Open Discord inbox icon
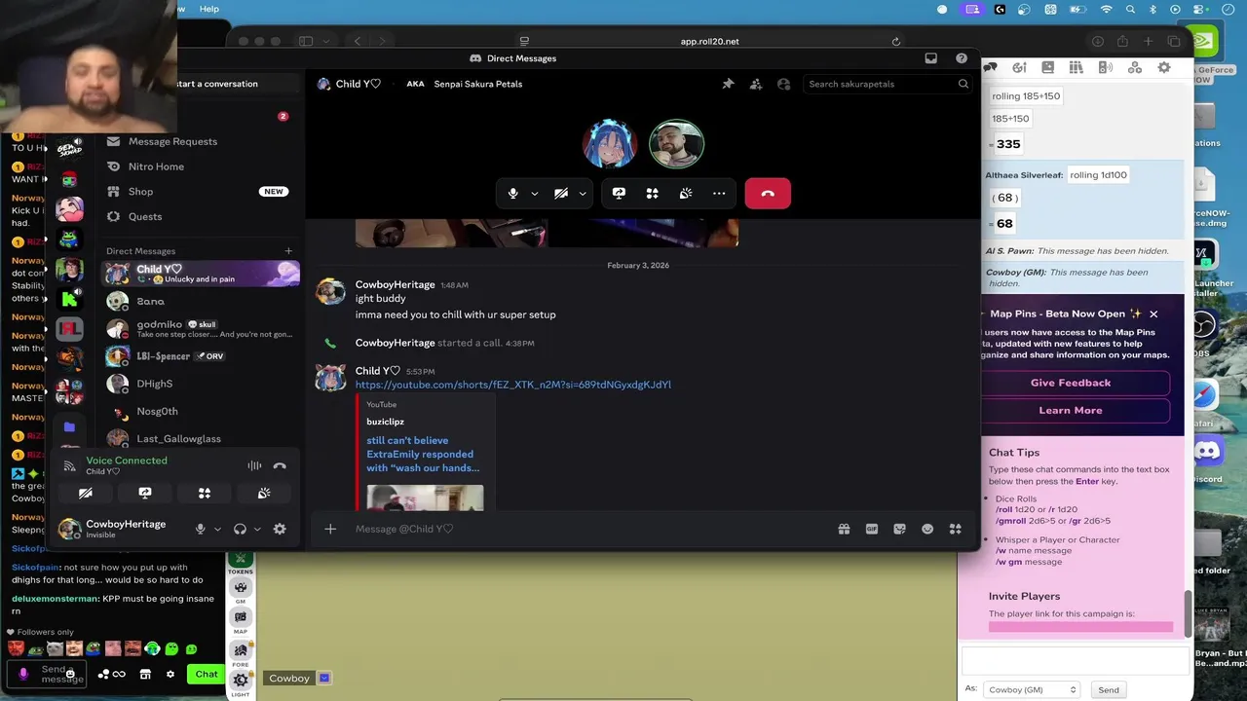 click(931, 58)
